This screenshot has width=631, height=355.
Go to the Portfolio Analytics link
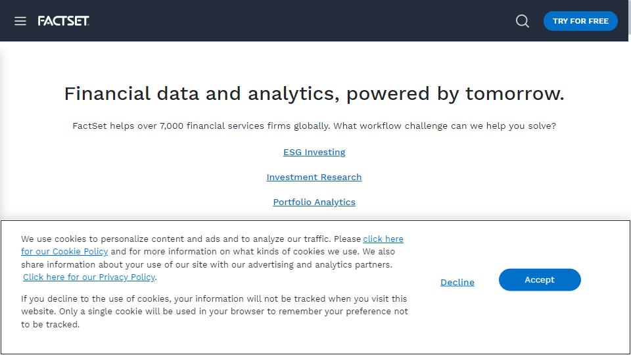314,202
